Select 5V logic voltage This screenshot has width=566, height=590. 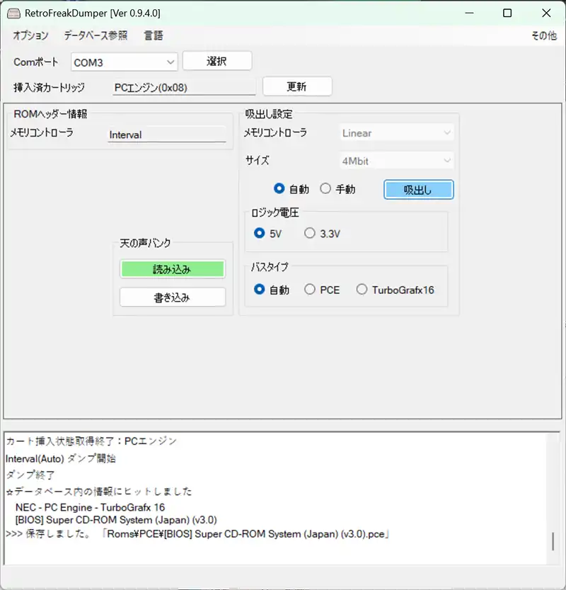(x=260, y=233)
